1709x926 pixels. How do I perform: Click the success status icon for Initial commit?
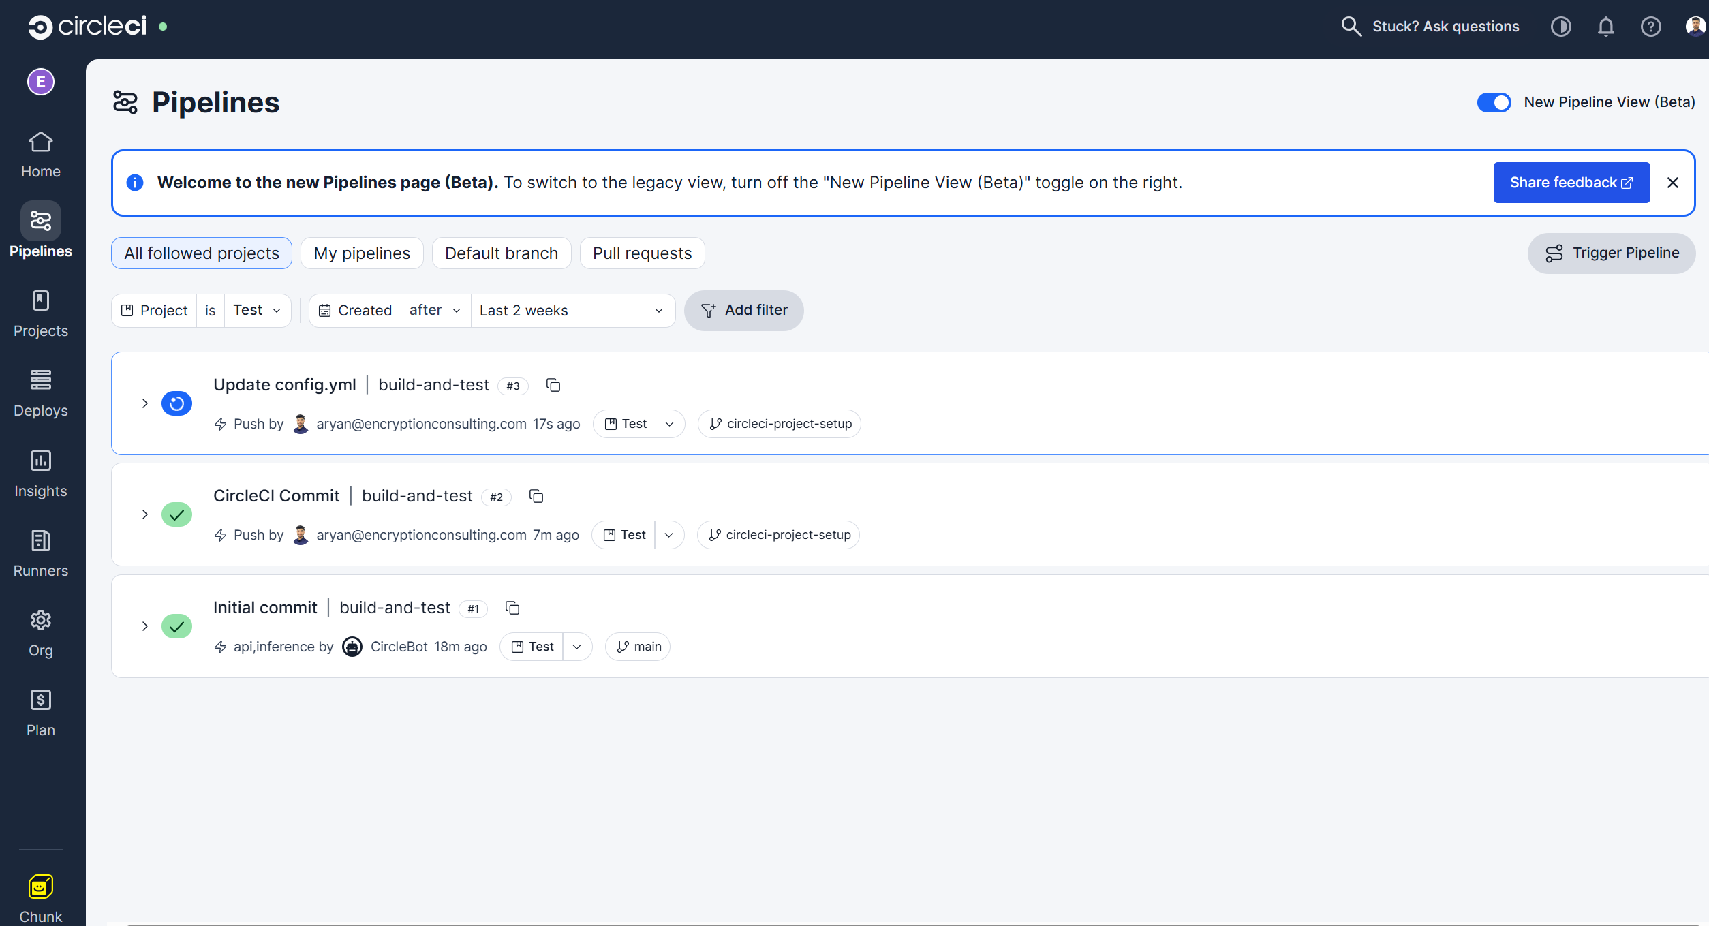(x=176, y=626)
